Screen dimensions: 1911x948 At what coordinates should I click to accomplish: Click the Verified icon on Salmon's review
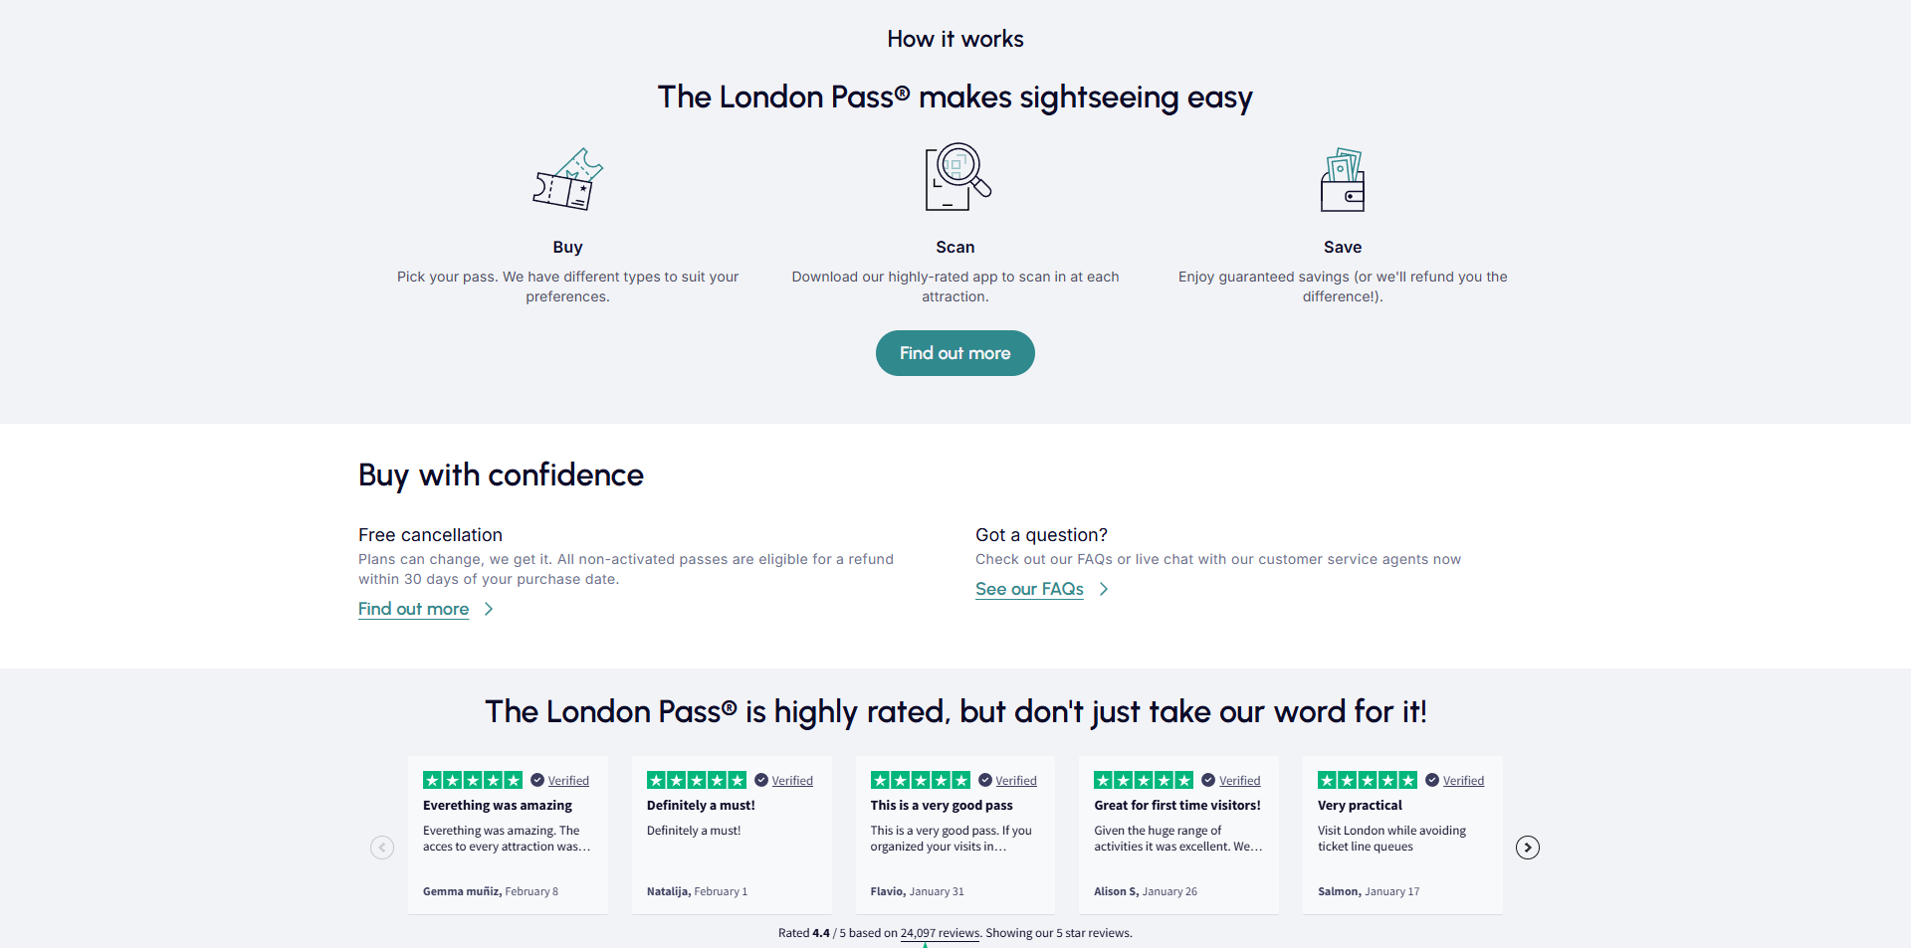pos(1430,781)
